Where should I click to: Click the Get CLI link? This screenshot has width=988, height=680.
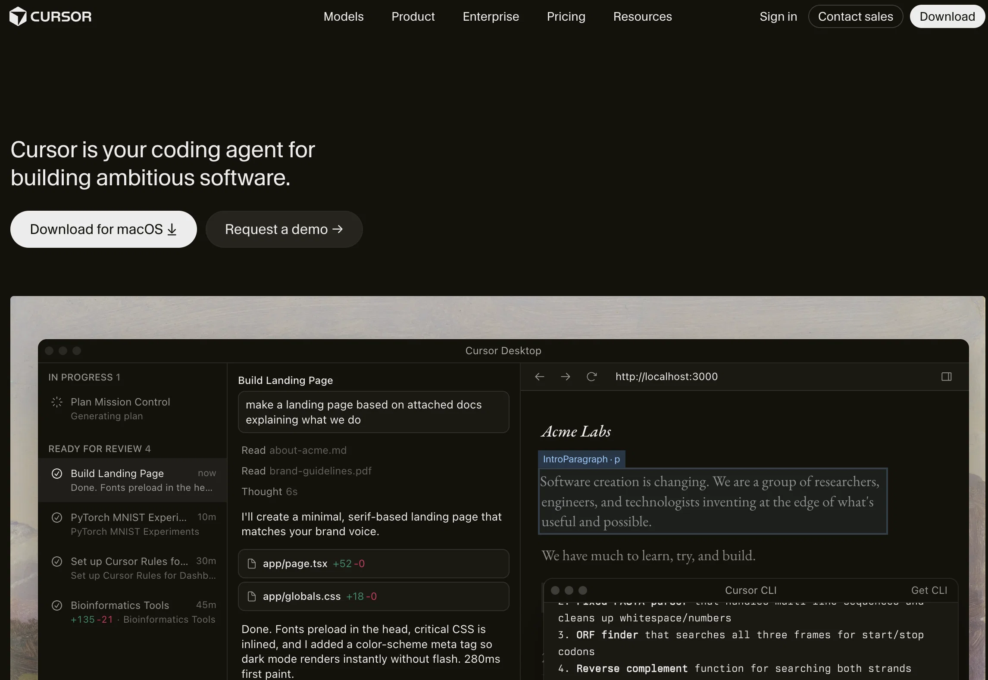pos(929,590)
